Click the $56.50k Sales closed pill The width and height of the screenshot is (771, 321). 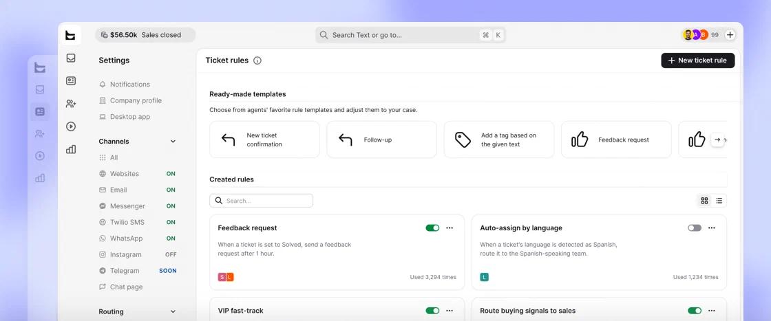145,35
